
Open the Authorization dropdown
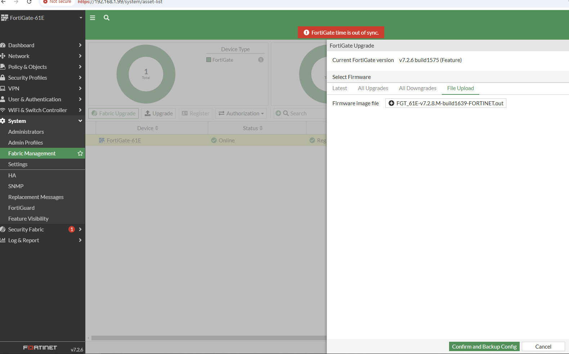pos(241,113)
